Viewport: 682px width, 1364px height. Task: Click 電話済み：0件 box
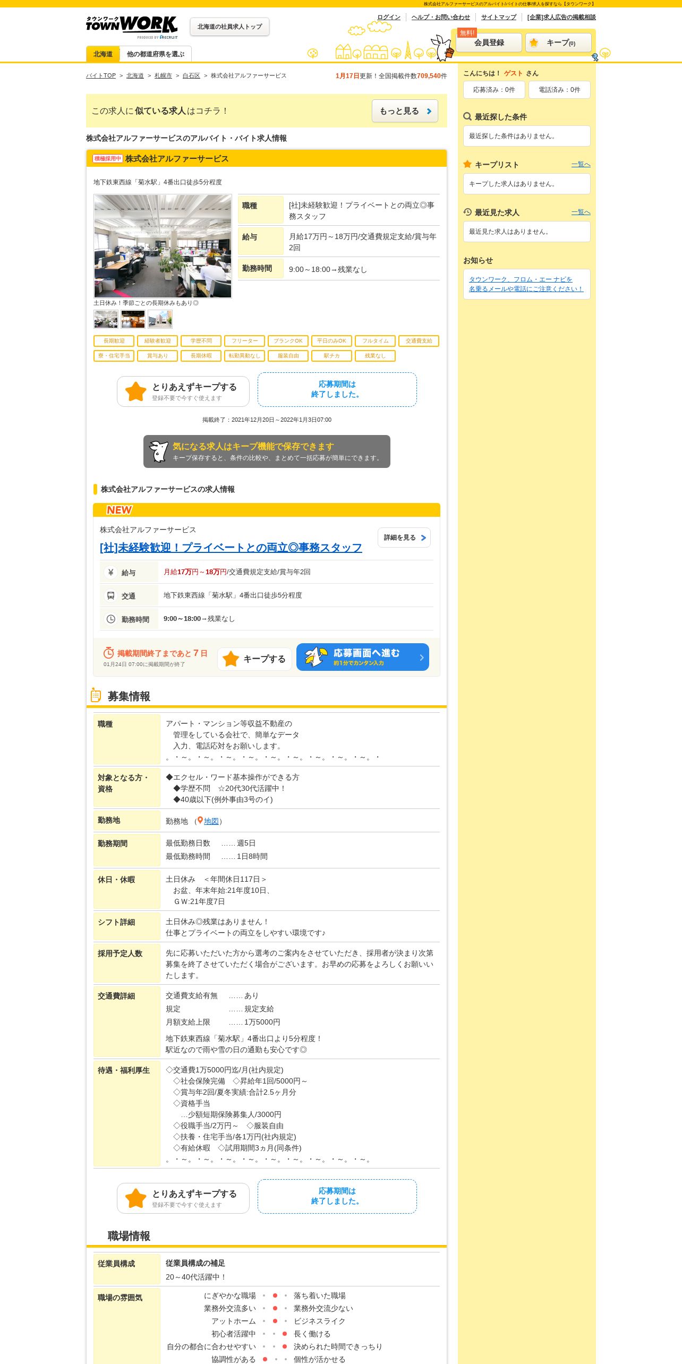(x=559, y=90)
